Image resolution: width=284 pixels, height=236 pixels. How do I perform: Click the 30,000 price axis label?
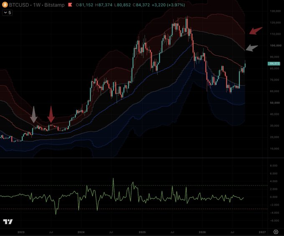[274, 126]
